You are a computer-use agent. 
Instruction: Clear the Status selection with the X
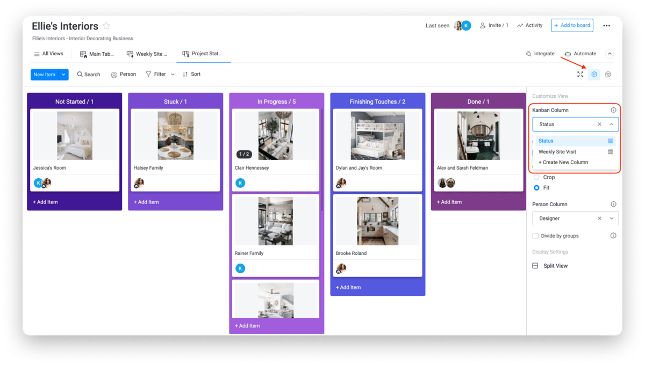coord(600,124)
